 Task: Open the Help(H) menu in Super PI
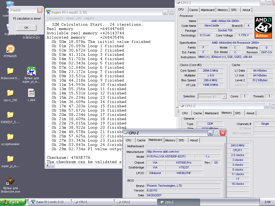click(89, 18)
